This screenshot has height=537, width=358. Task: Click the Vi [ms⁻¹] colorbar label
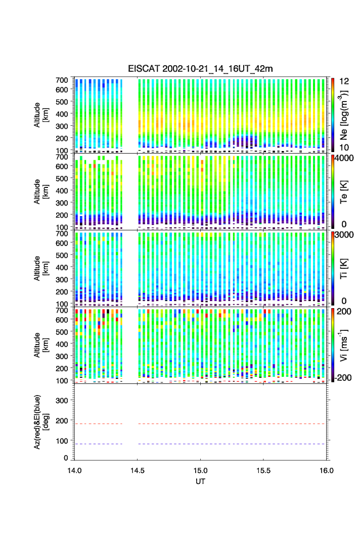click(345, 345)
